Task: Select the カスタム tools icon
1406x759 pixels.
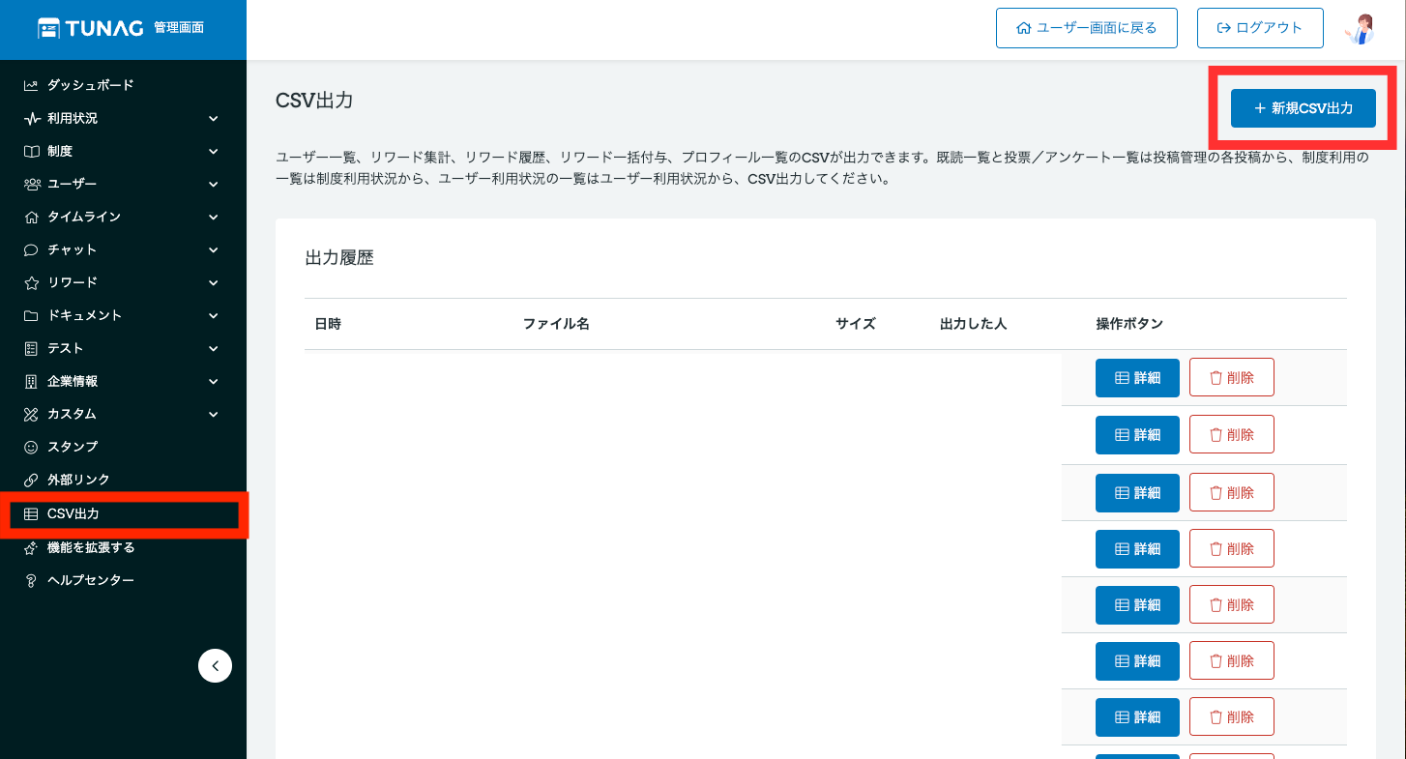Action: pyautogui.click(x=31, y=414)
